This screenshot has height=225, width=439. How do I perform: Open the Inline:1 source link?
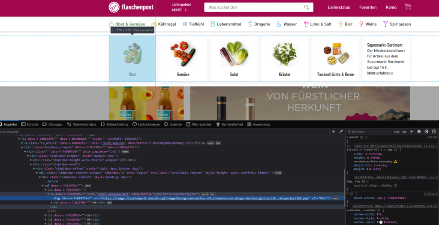[430, 194]
